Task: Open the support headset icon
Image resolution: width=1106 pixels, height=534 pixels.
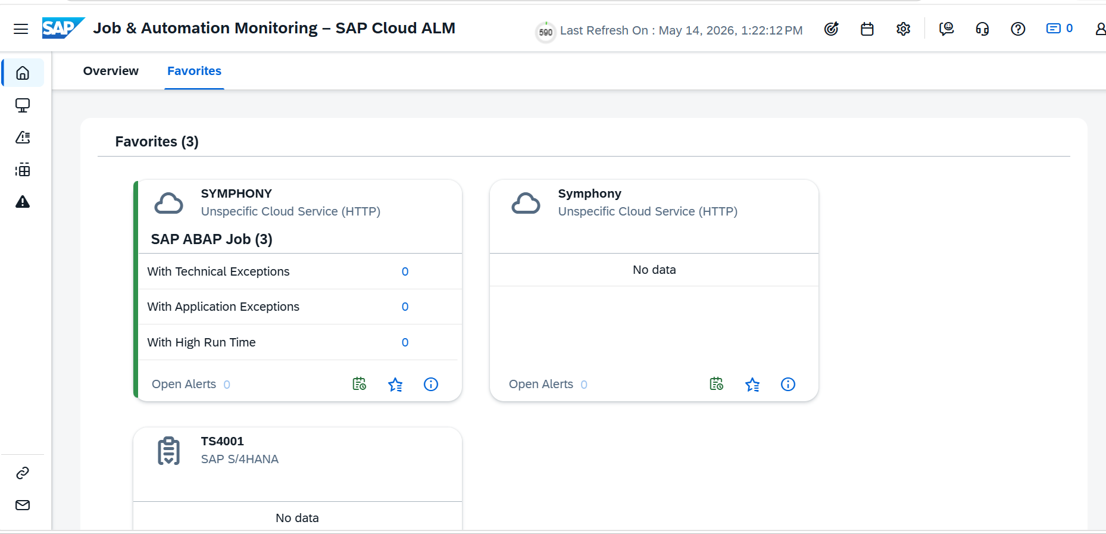Action: 982,29
